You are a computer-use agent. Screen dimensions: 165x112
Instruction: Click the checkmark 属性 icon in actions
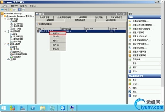(130, 92)
